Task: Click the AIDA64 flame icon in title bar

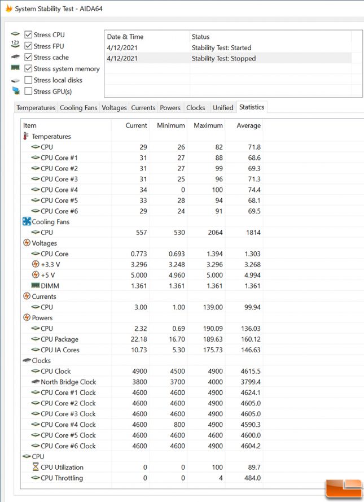Action: point(8,8)
